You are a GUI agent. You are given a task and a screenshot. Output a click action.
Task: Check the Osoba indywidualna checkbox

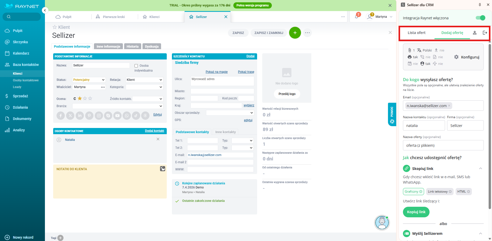point(136,66)
